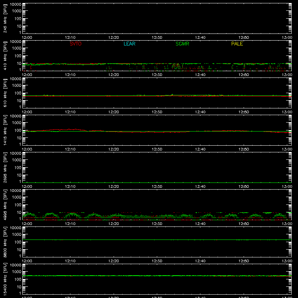This screenshot has height=298, width=298.
Task: Click the 10 tick label on 1415 MHz axis
Action: [x=19, y=138]
